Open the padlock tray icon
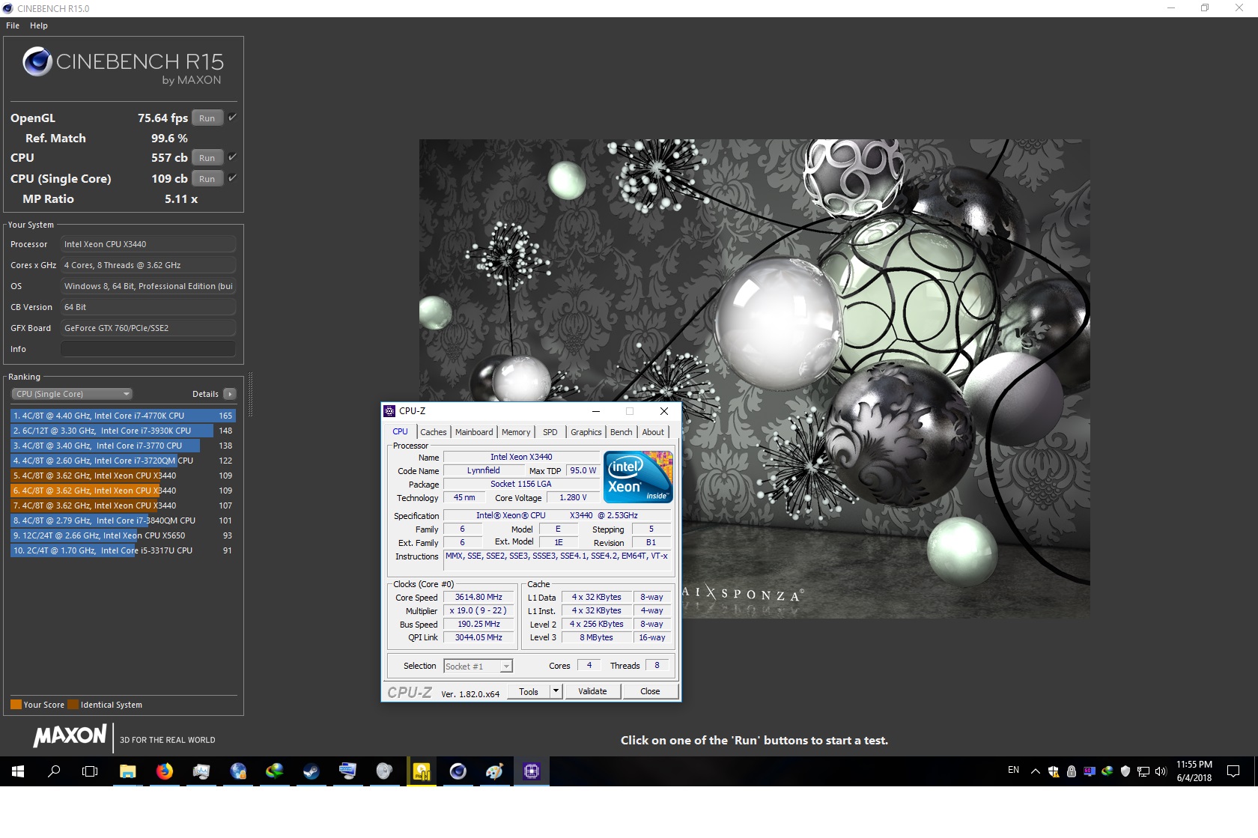This screenshot has width=1258, height=838. (x=1072, y=771)
